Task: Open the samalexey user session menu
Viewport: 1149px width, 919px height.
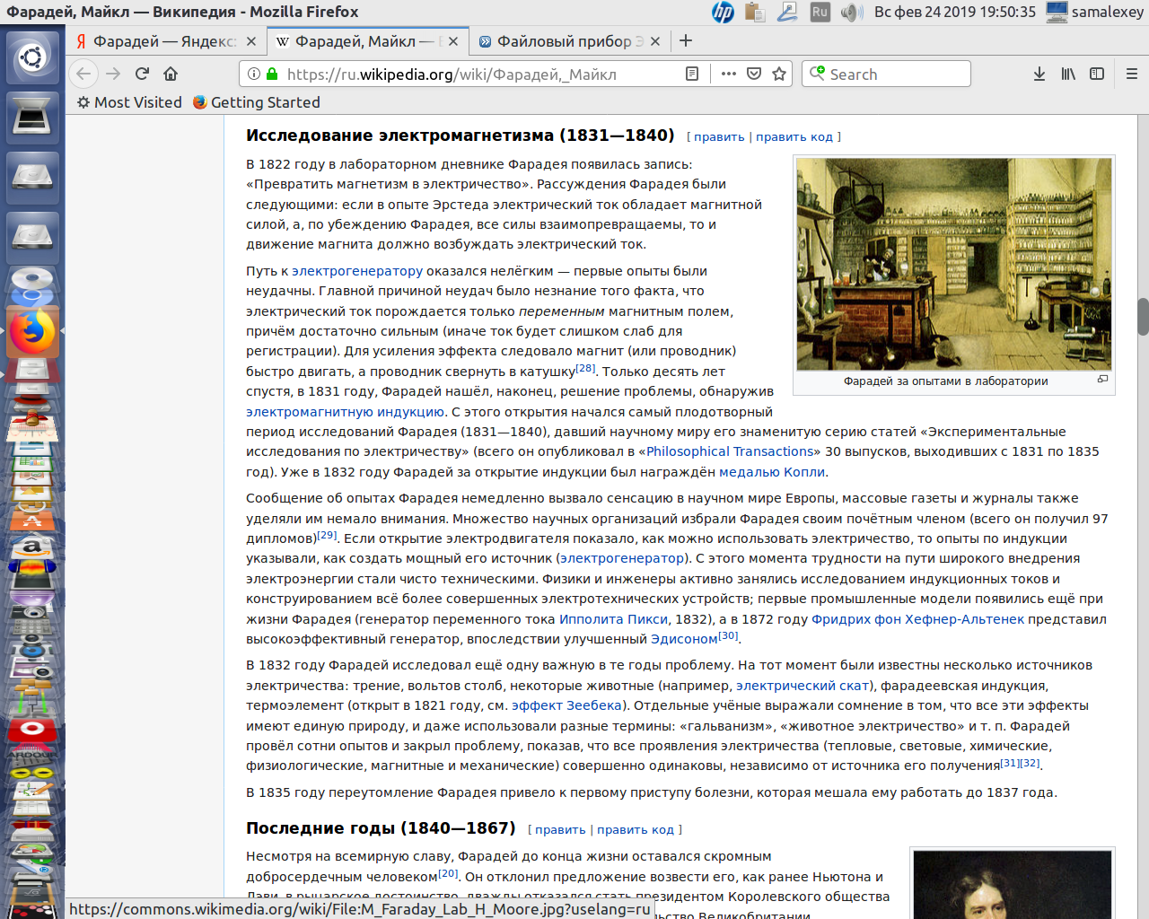Action: (x=1095, y=12)
